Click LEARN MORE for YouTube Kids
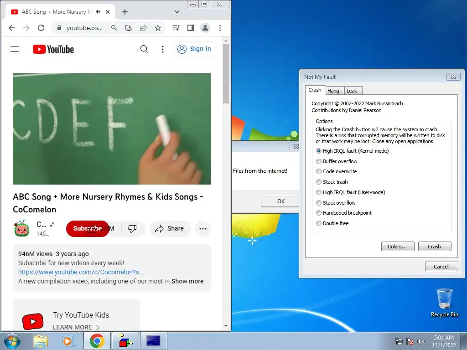 point(76,327)
